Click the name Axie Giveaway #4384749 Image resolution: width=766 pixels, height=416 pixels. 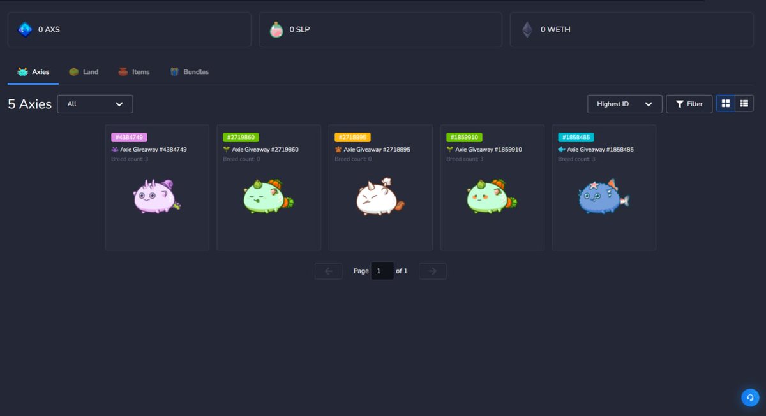pos(153,150)
